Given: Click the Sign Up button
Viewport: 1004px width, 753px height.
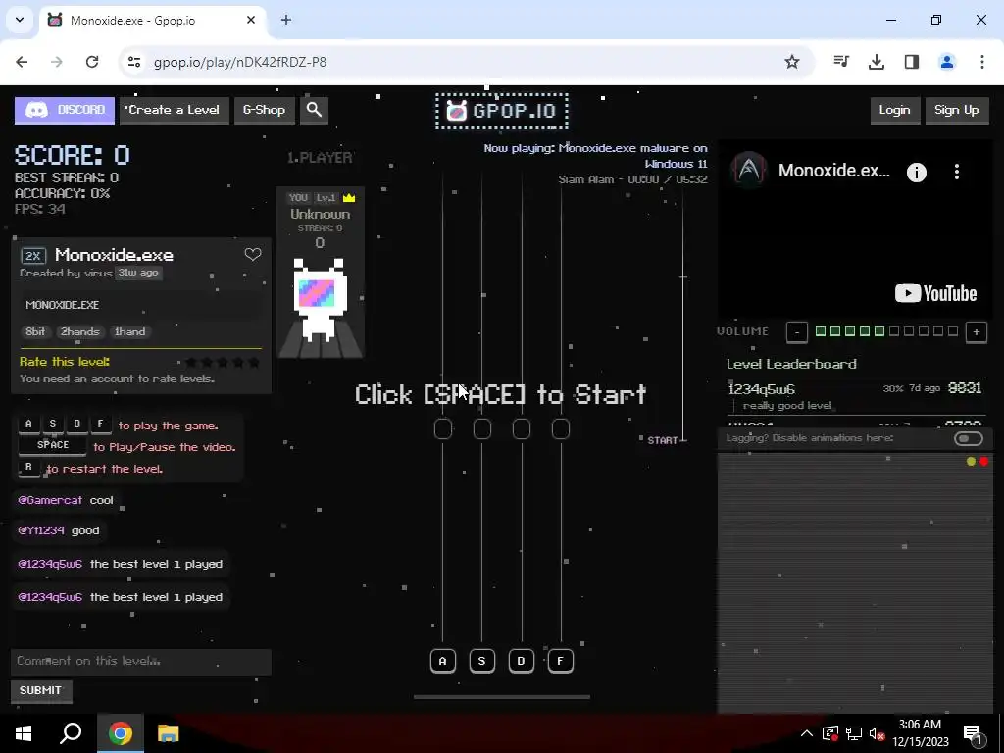Looking at the screenshot, I should coord(957,110).
